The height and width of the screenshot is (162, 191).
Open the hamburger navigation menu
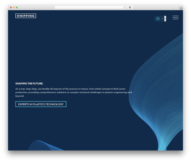point(175,18)
